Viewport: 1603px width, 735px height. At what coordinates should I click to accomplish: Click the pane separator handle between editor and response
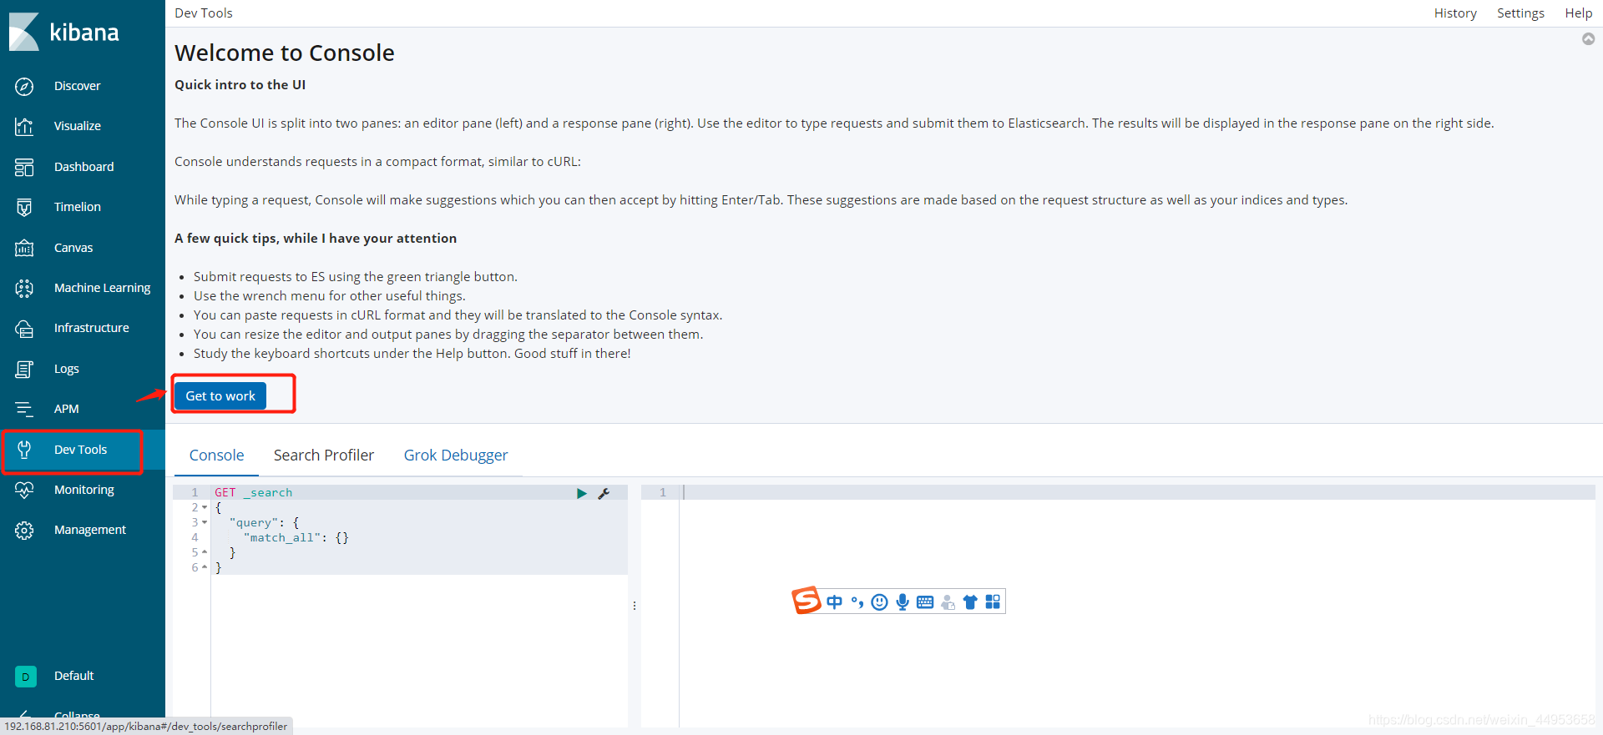click(635, 606)
